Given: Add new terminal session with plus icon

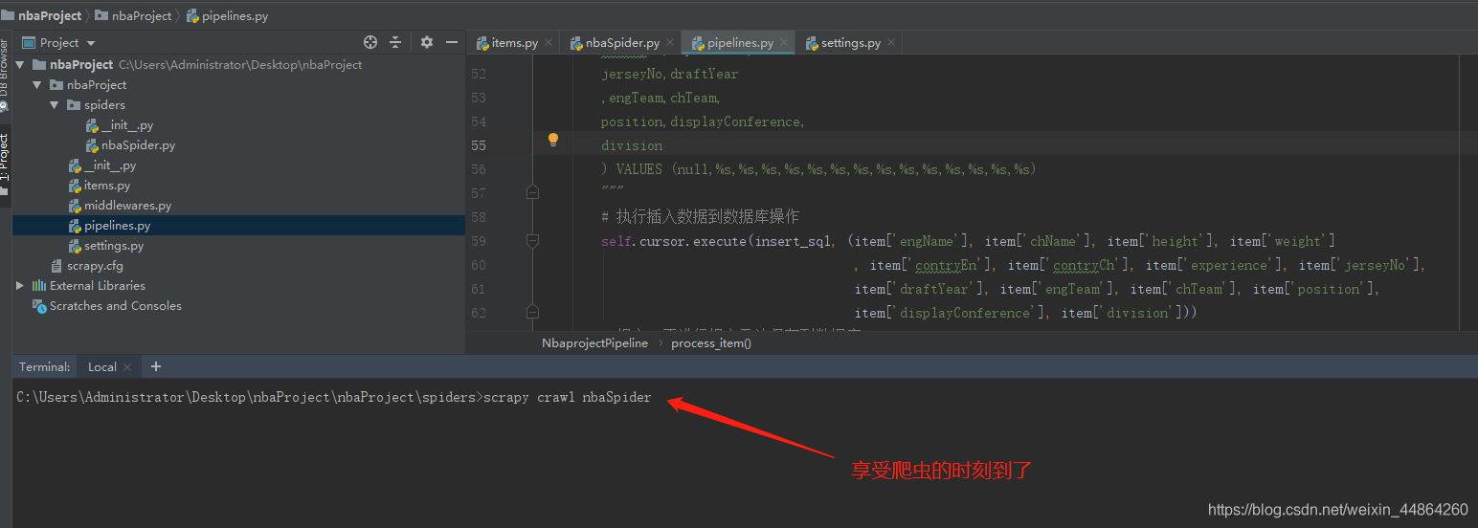Looking at the screenshot, I should 156,366.
